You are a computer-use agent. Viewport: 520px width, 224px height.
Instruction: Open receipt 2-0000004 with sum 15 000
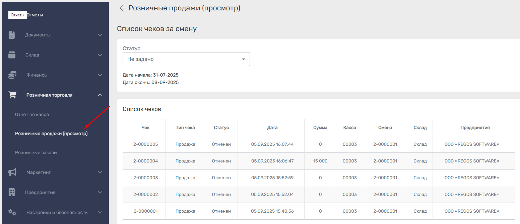(145, 161)
